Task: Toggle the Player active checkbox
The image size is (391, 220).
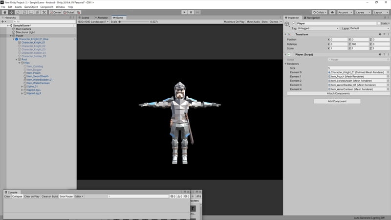Action: pos(294,23)
